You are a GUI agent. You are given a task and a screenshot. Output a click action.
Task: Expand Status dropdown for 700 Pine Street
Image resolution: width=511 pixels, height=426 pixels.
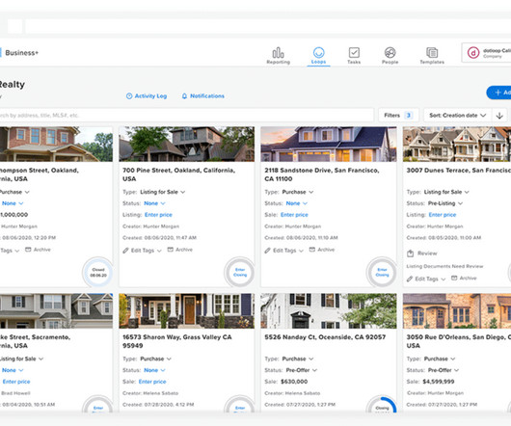(x=154, y=203)
